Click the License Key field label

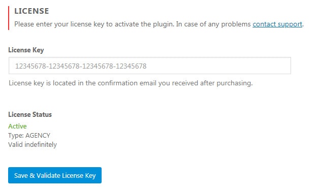click(x=26, y=50)
